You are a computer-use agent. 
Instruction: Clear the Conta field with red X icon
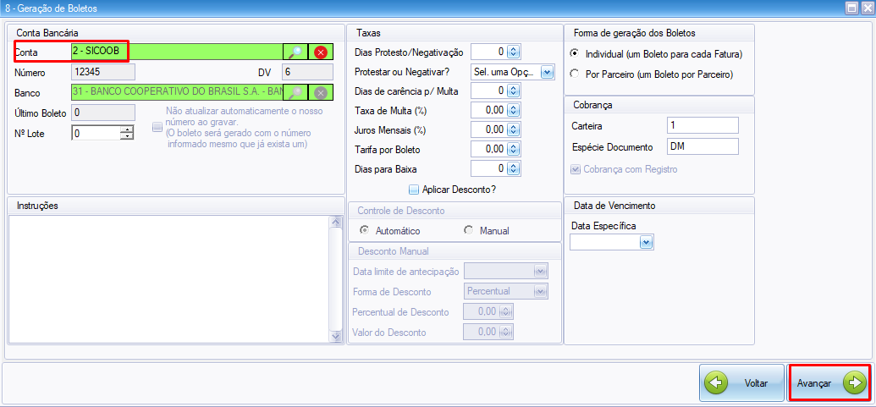pyautogui.click(x=321, y=52)
